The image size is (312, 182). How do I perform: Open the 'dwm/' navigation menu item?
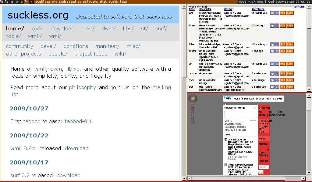click(108, 29)
